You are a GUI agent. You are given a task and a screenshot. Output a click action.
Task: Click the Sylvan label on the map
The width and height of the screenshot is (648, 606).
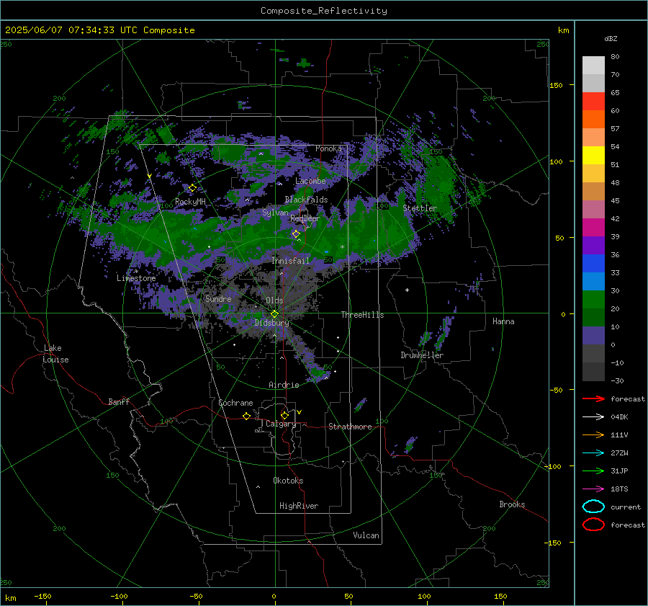pyautogui.click(x=275, y=213)
